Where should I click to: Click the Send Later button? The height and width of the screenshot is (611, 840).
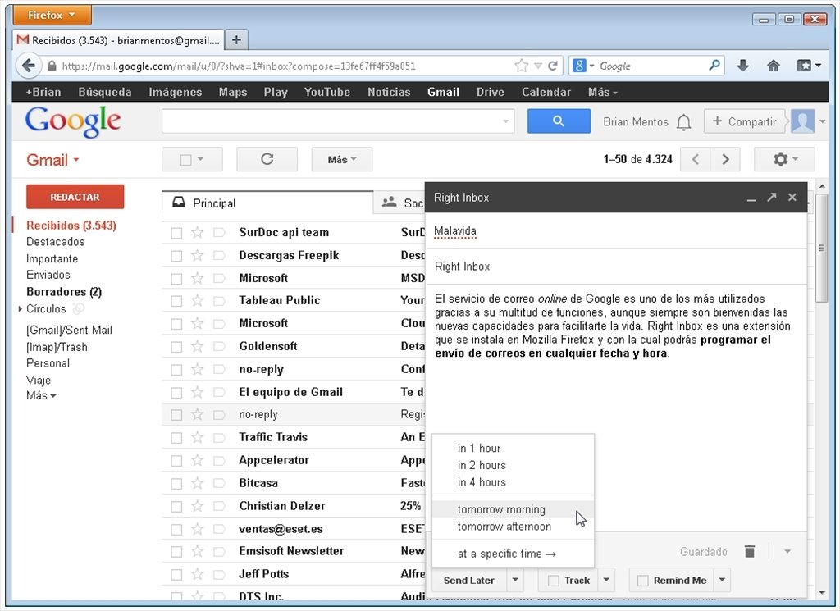coord(468,580)
